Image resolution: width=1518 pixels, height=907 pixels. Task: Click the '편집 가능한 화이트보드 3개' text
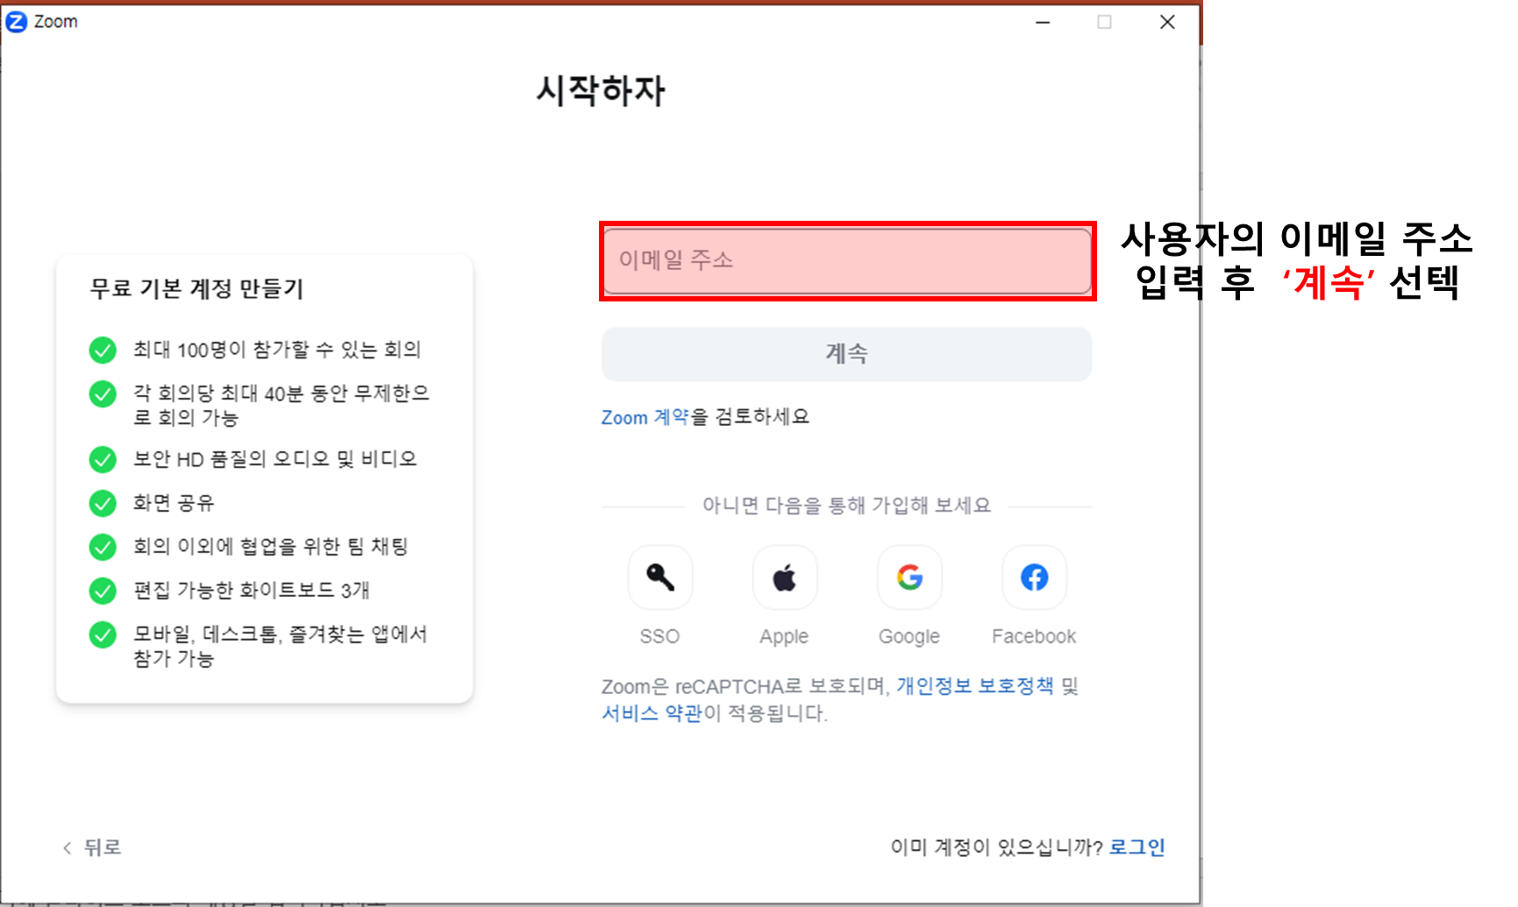[251, 591]
